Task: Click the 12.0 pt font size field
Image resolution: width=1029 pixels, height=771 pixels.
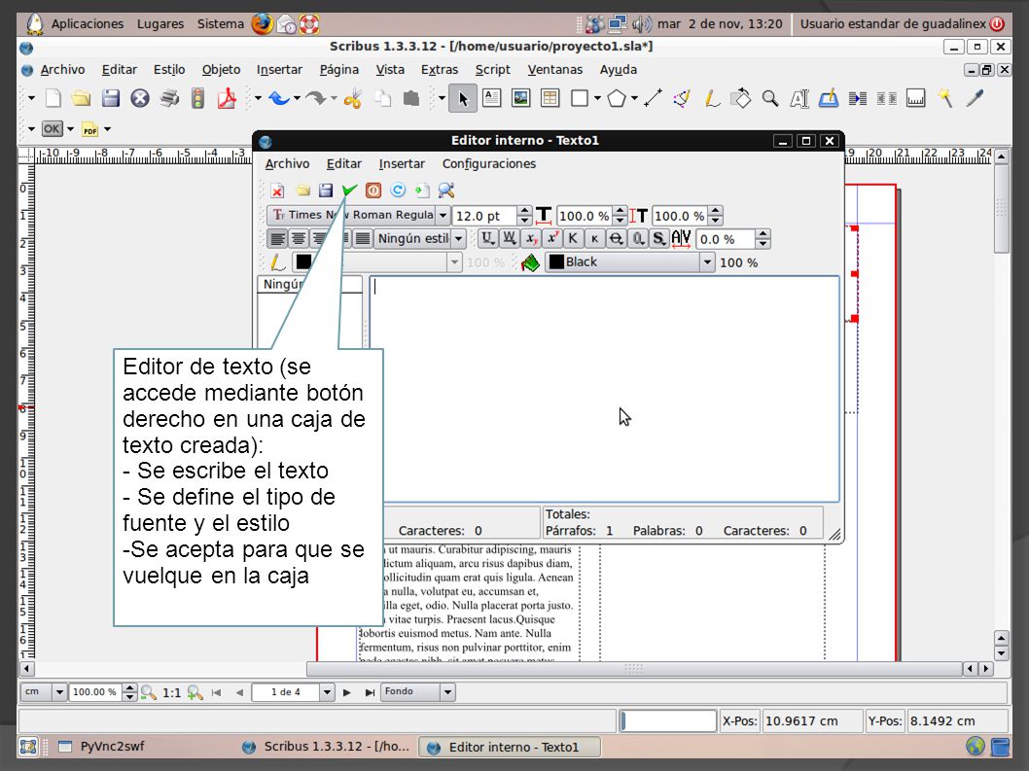Action: [485, 216]
